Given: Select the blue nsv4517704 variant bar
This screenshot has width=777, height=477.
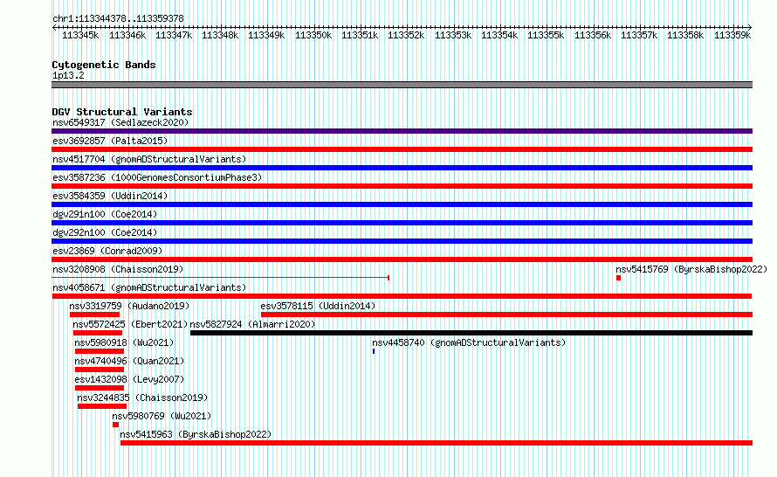Looking at the screenshot, I should (402, 168).
